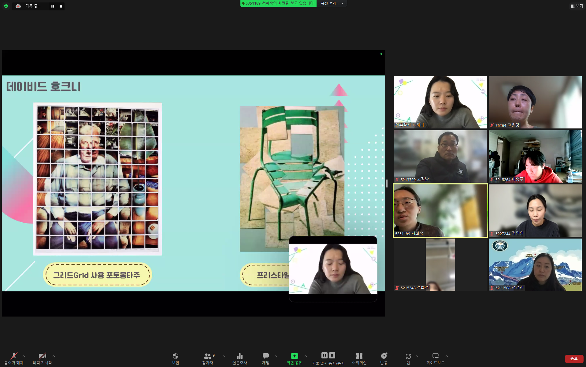Viewport: 586px width, 367px height.
Task: Open the 채팅 chat panel
Action: pyautogui.click(x=266, y=358)
